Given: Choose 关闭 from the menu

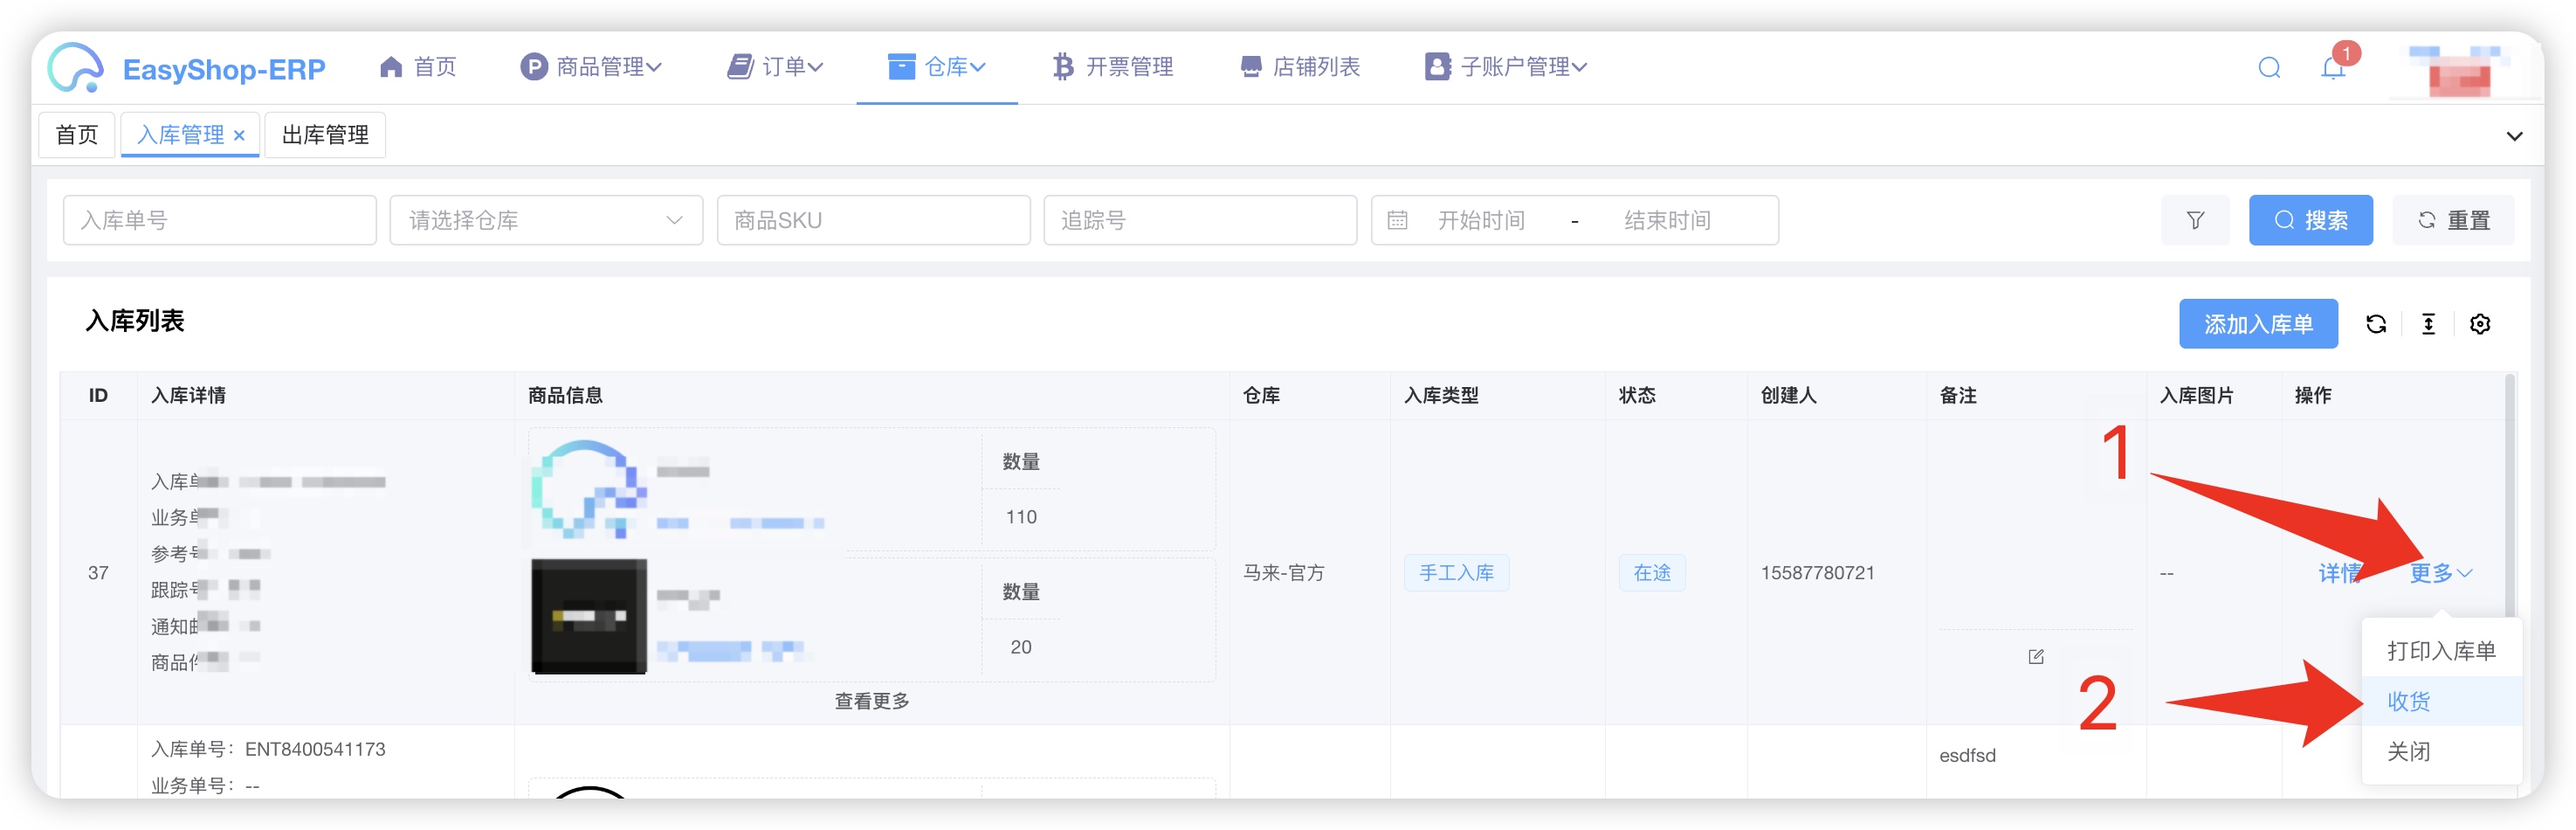Looking at the screenshot, I should [2441, 752].
